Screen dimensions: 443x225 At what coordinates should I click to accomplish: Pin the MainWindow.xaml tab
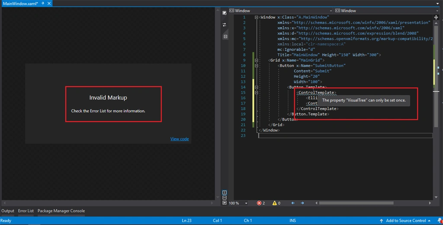(43, 3)
